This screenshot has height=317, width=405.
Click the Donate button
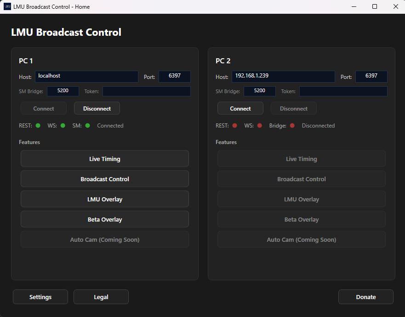tap(366, 297)
